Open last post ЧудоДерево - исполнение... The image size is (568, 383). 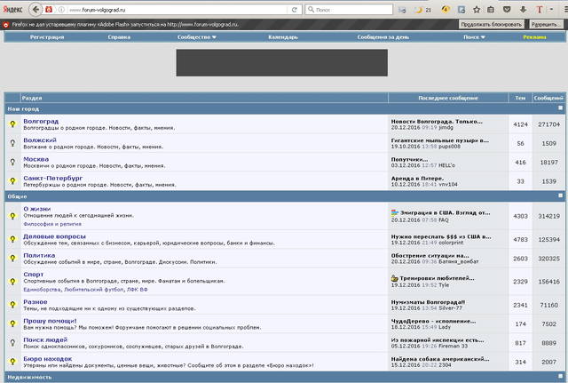(x=433, y=322)
